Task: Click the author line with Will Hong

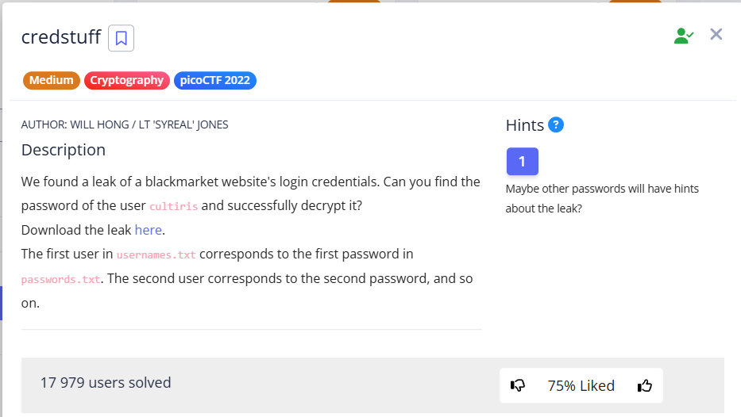Action: (125, 124)
